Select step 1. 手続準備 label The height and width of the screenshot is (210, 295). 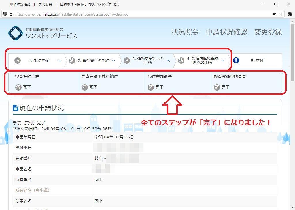[x=39, y=61]
